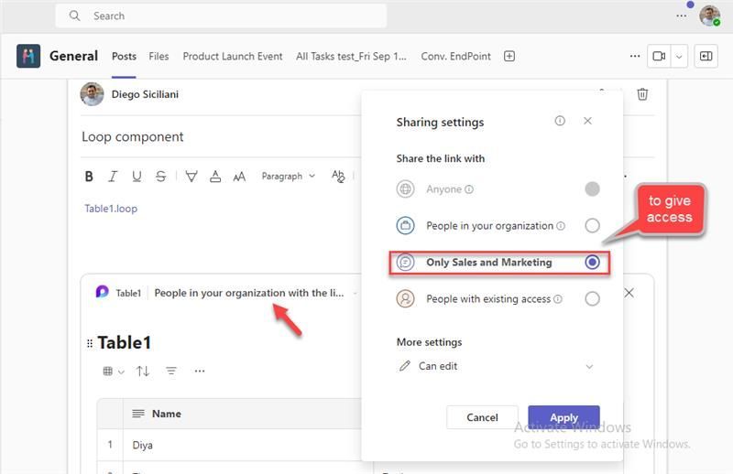This screenshot has width=733, height=474.
Task: Open the Paragraph style dropdown
Action: point(288,176)
